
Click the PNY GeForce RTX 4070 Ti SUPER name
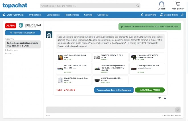click(x=148, y=56)
